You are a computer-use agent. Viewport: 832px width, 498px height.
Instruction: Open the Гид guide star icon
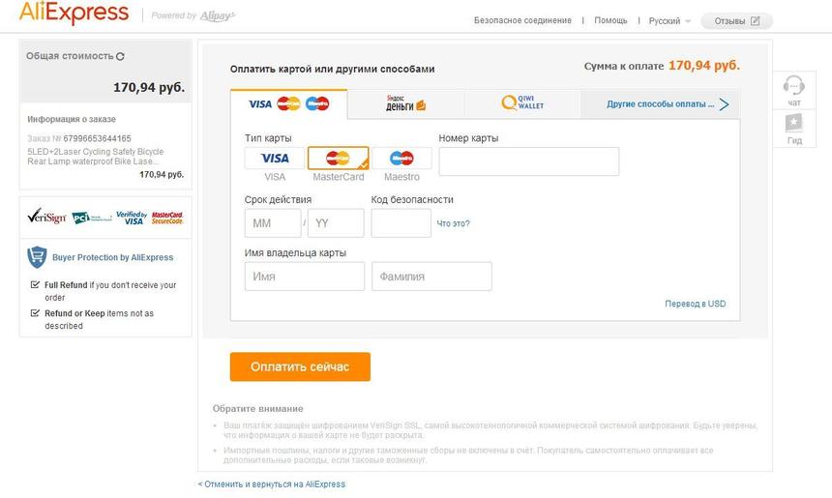coord(793,124)
